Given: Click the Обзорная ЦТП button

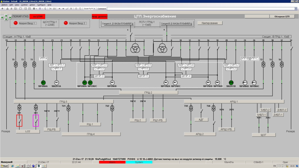Looking at the screenshot, I should click(x=282, y=17).
